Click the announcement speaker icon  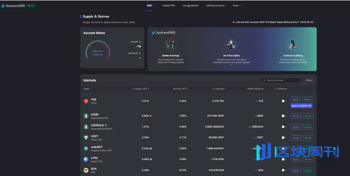point(234,22)
